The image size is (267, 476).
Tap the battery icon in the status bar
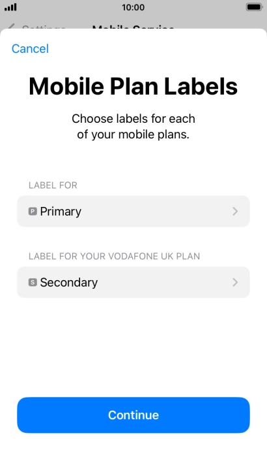[254, 7]
